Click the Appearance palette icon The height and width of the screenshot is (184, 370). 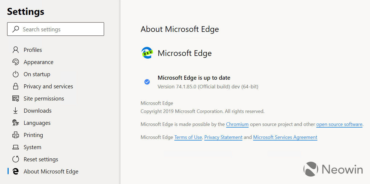(x=16, y=62)
